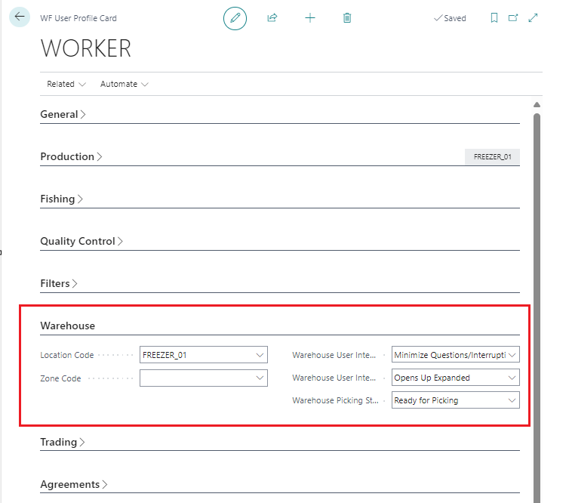The height and width of the screenshot is (503, 569).
Task: Open page in new window icon
Action: (x=514, y=18)
